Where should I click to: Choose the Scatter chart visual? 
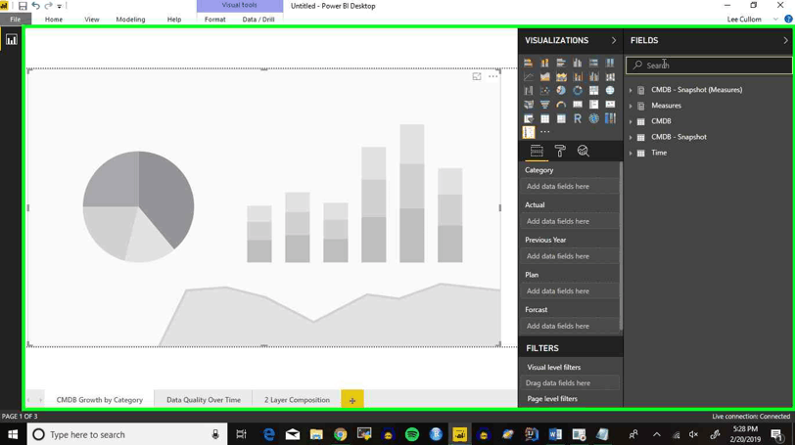coord(544,91)
